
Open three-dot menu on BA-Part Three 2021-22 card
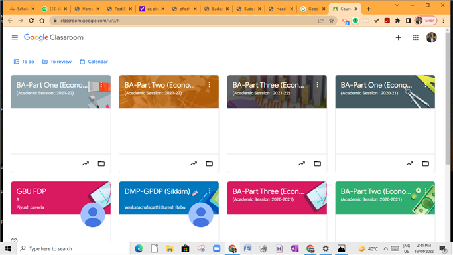tap(318, 85)
